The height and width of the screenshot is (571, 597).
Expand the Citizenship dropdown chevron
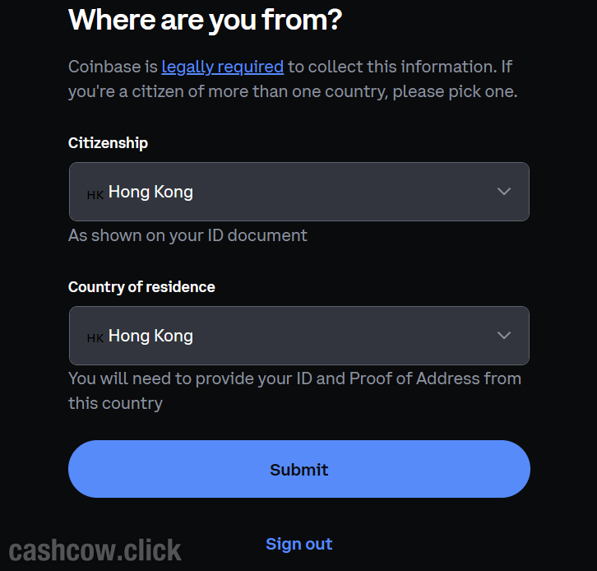(x=504, y=192)
